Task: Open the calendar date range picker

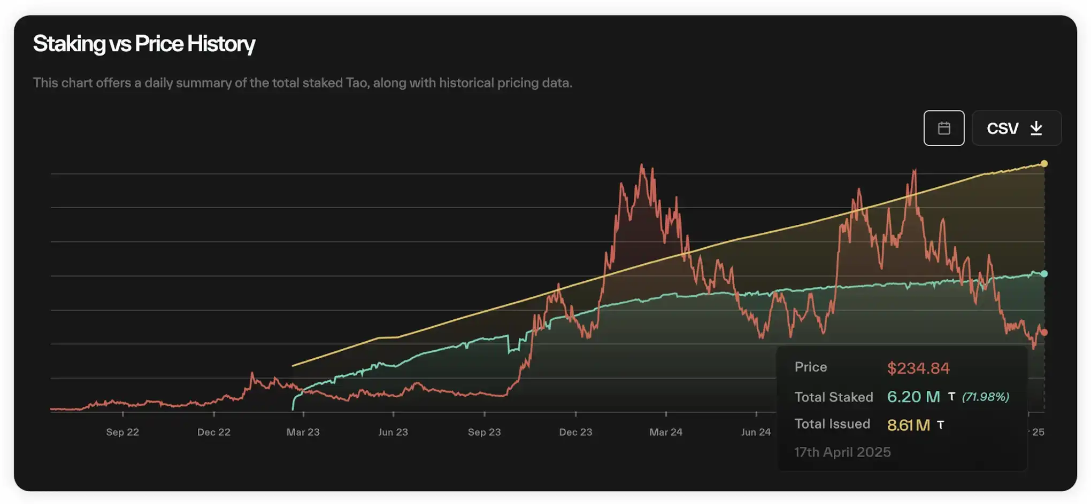Action: point(943,128)
